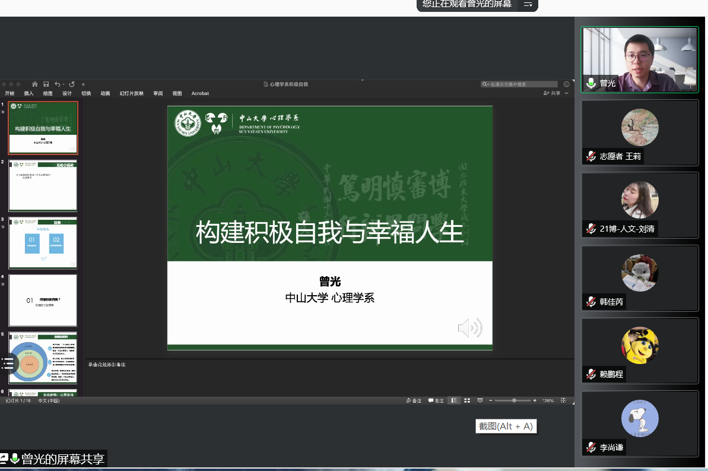Adjust the zoom slider handle
Viewport: 708px width, 471px height.
pyautogui.click(x=514, y=401)
